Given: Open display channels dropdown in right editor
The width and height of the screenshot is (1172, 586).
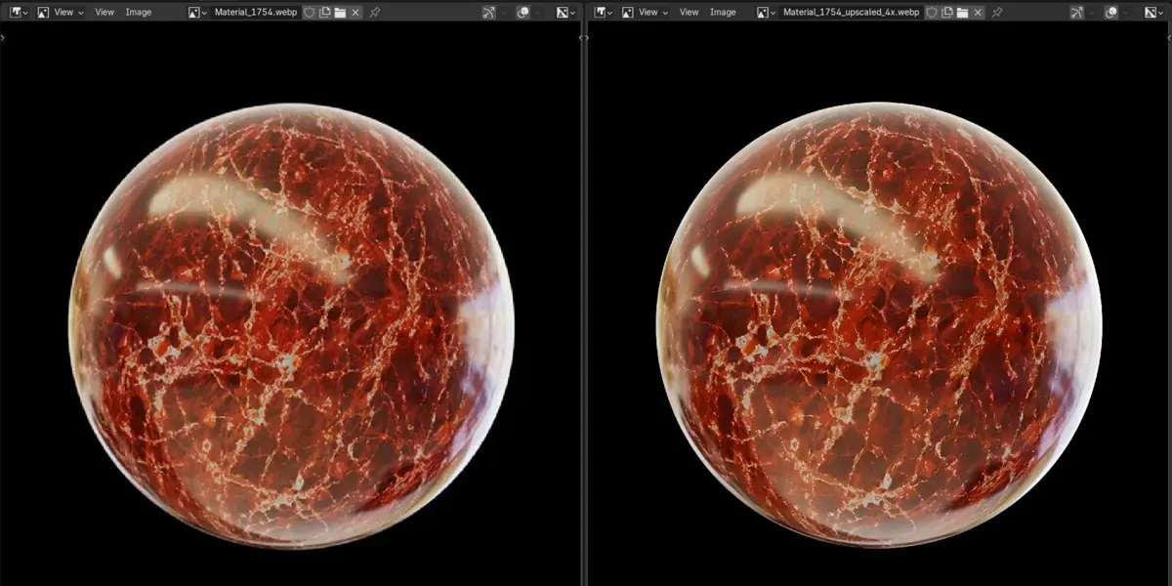Looking at the screenshot, I should (1153, 12).
